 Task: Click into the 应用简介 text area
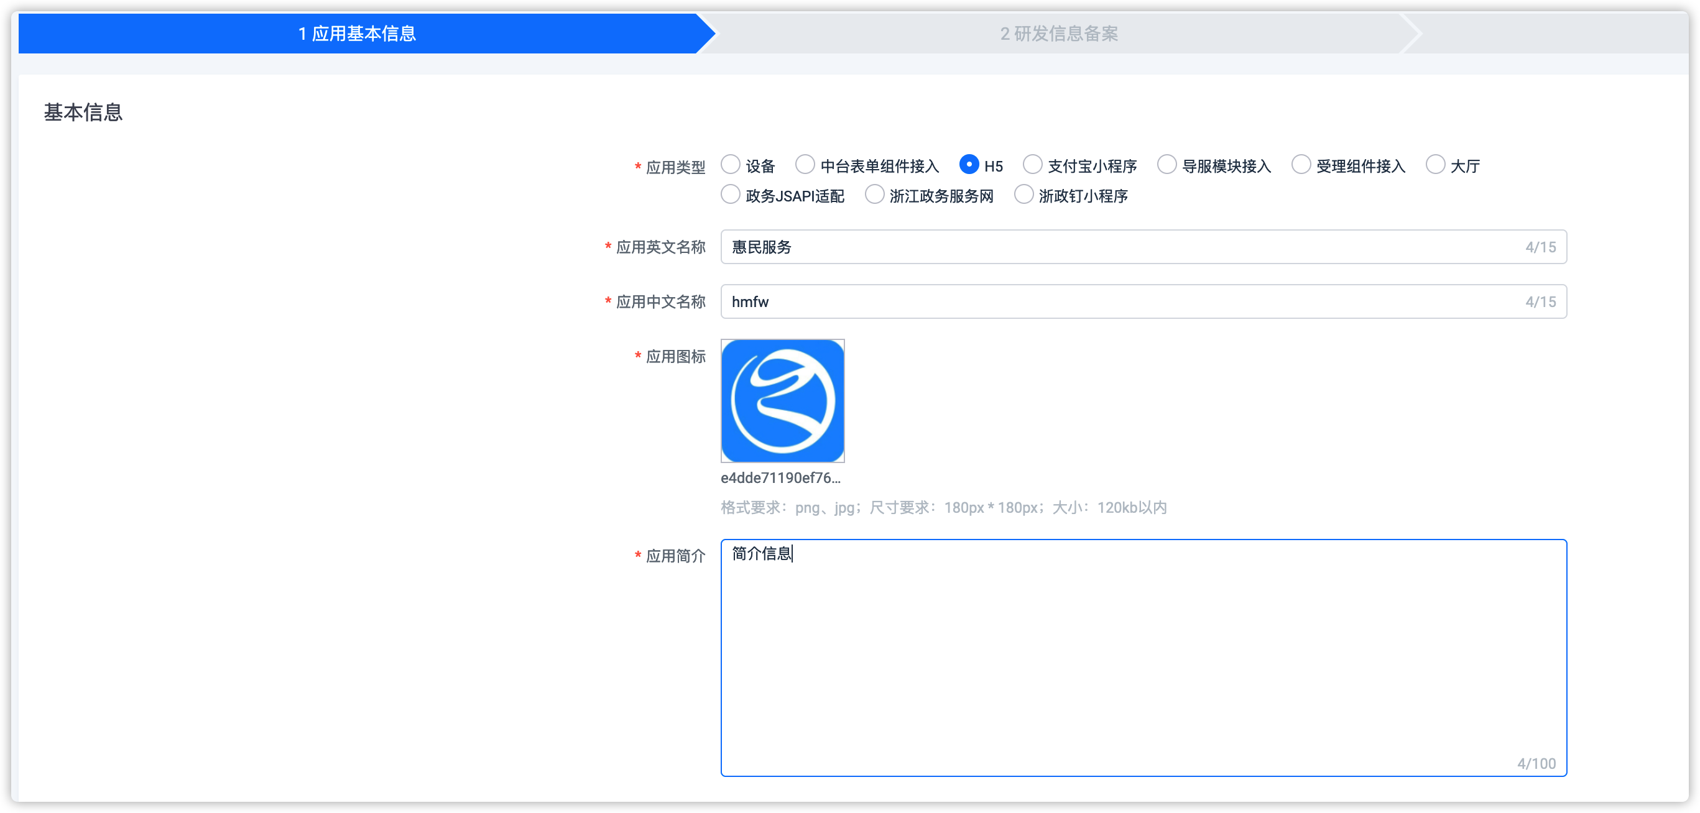click(1143, 657)
